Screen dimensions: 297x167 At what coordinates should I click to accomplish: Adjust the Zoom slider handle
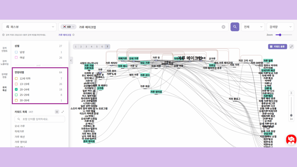tap(280, 35)
